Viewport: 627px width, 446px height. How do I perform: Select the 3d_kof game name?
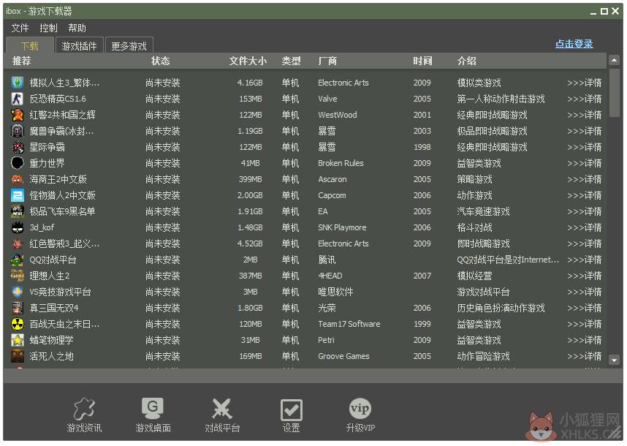[42, 227]
